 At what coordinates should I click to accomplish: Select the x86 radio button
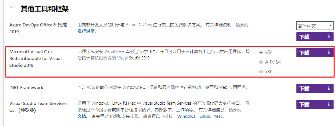click(x=261, y=72)
